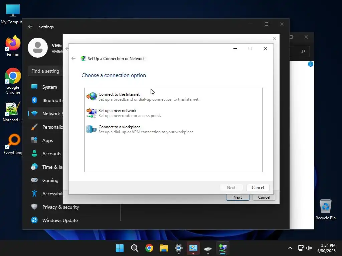Open the Windows Start menu
The image size is (342, 256).
tap(120, 248)
